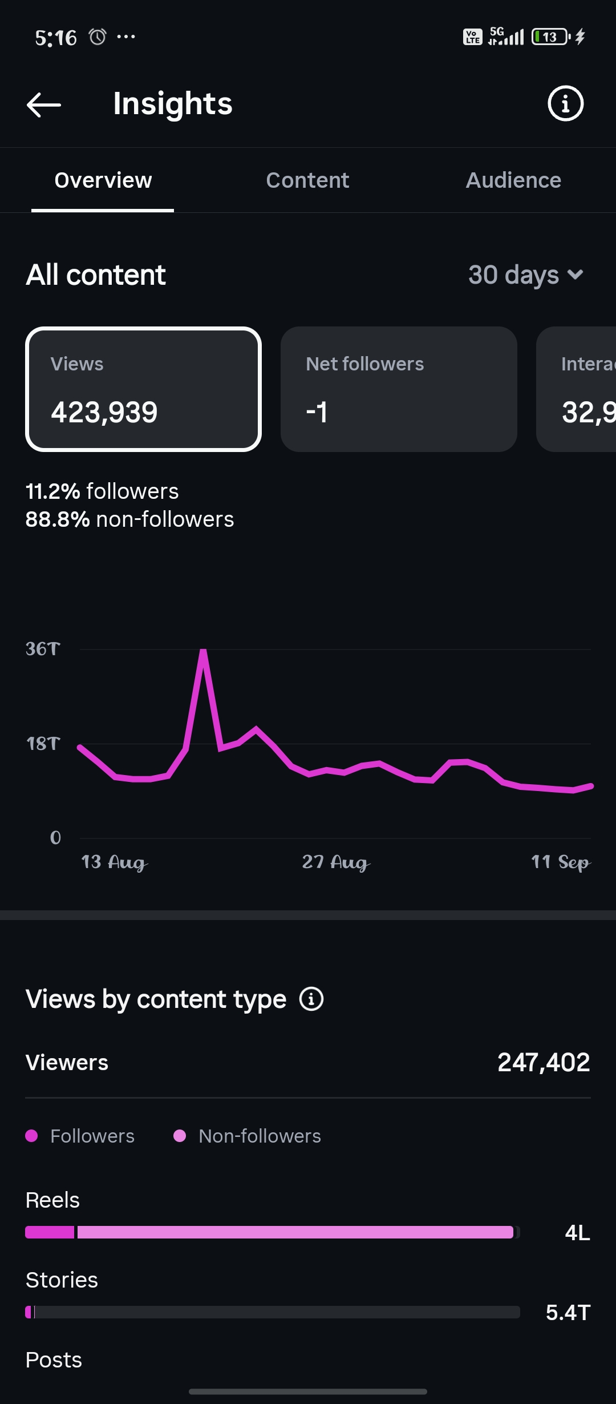Viewport: 616px width, 1404px height.
Task: Tap the peak point on views chart
Action: point(203,651)
